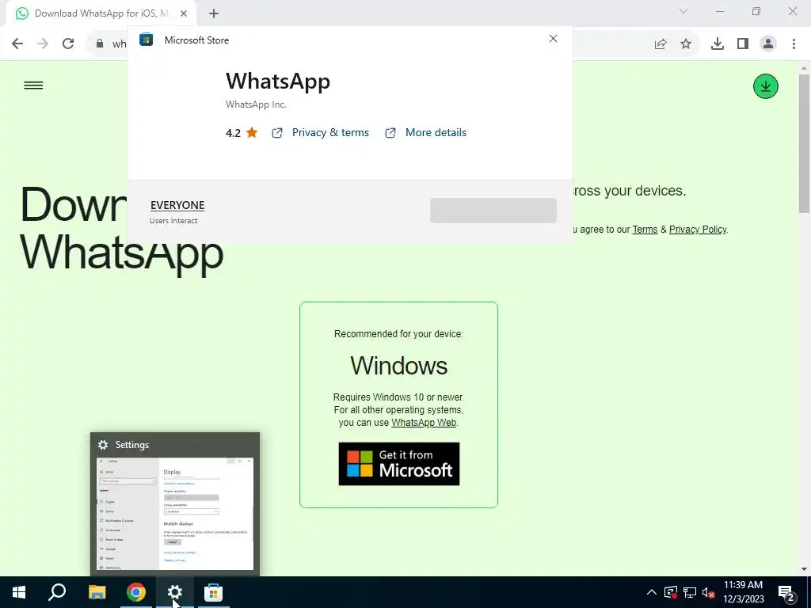This screenshot has height=608, width=811.
Task: Bookmark this page with the star
Action: click(x=686, y=44)
